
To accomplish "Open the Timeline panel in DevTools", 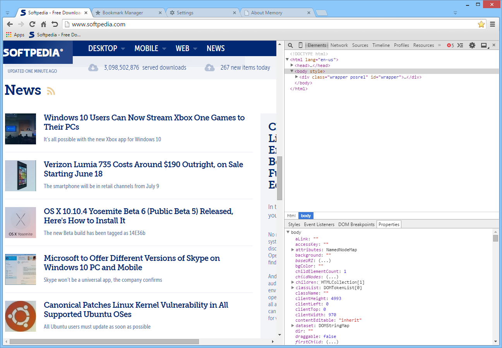I will click(381, 45).
